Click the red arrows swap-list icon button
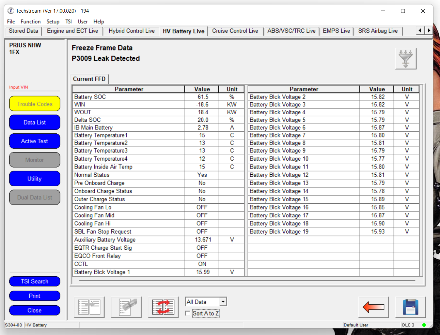 (163, 307)
